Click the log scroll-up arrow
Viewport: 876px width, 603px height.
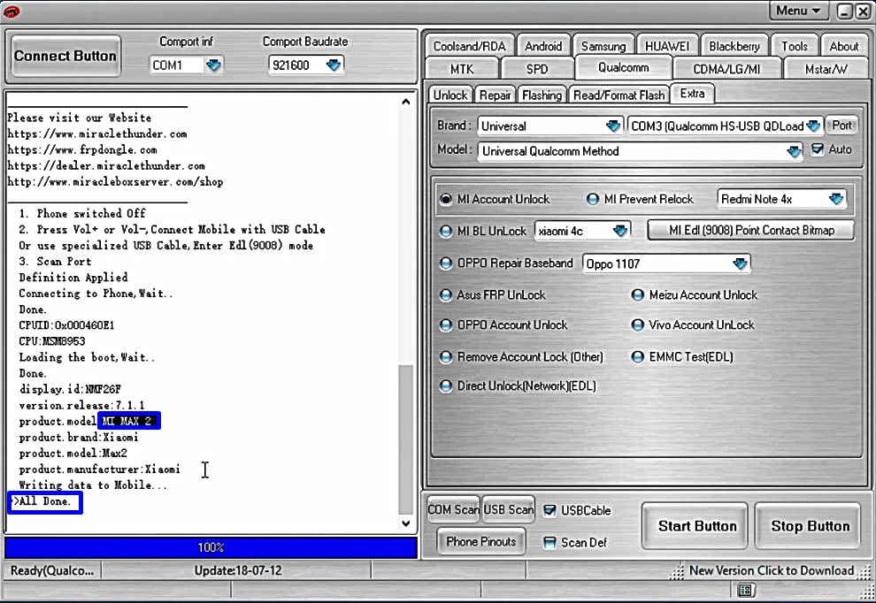(x=406, y=102)
